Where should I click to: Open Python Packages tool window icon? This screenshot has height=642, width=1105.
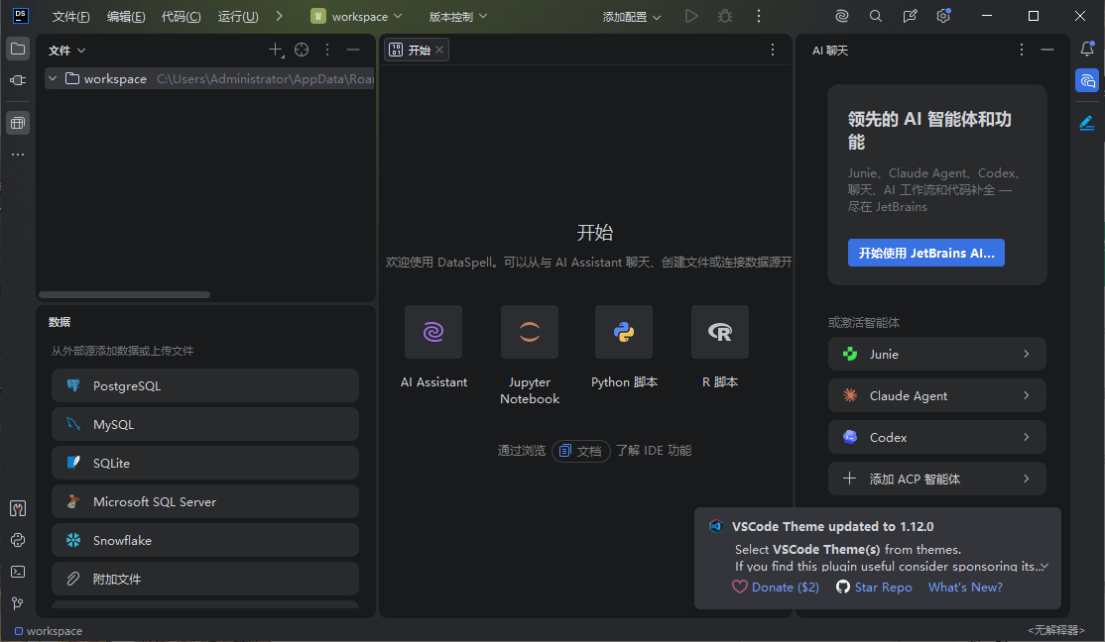coord(18,540)
